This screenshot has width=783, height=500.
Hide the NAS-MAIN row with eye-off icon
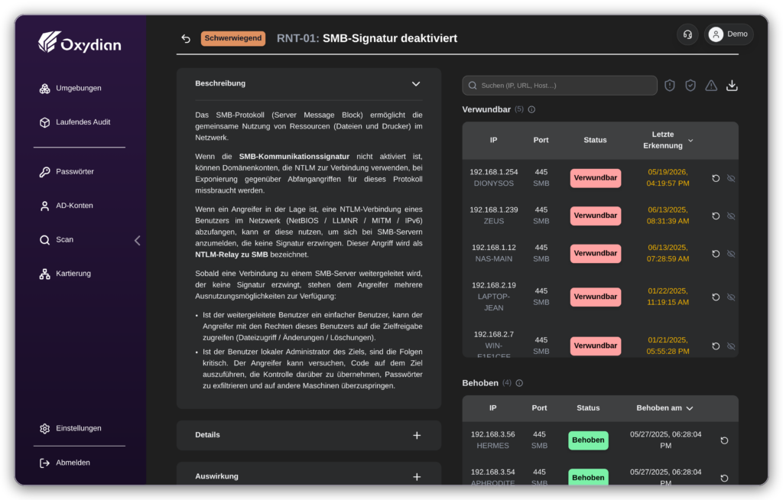[x=731, y=254]
